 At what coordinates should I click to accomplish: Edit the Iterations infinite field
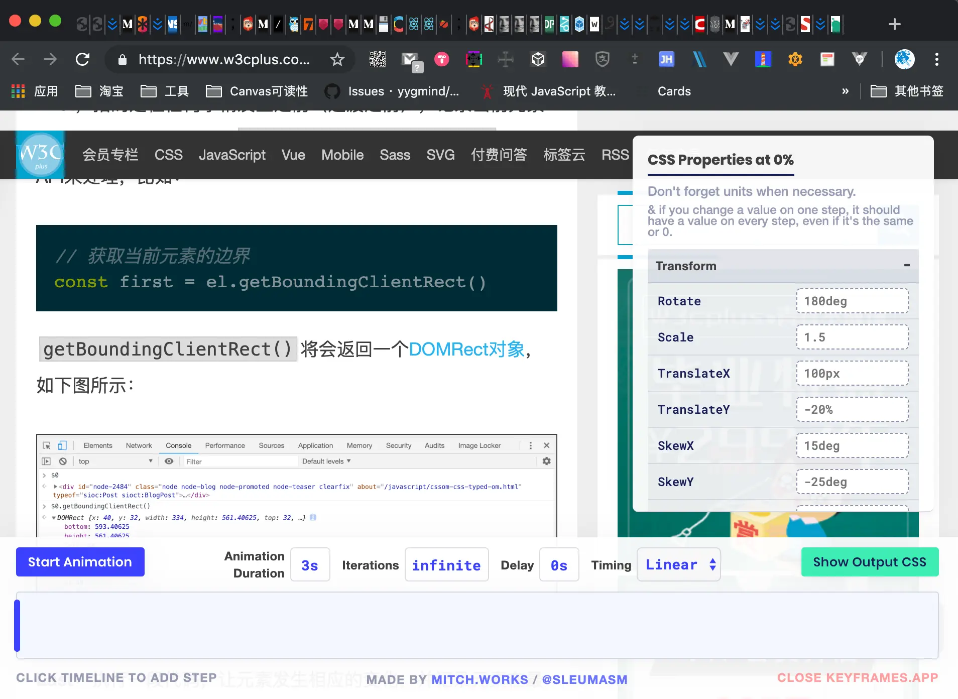coord(446,564)
